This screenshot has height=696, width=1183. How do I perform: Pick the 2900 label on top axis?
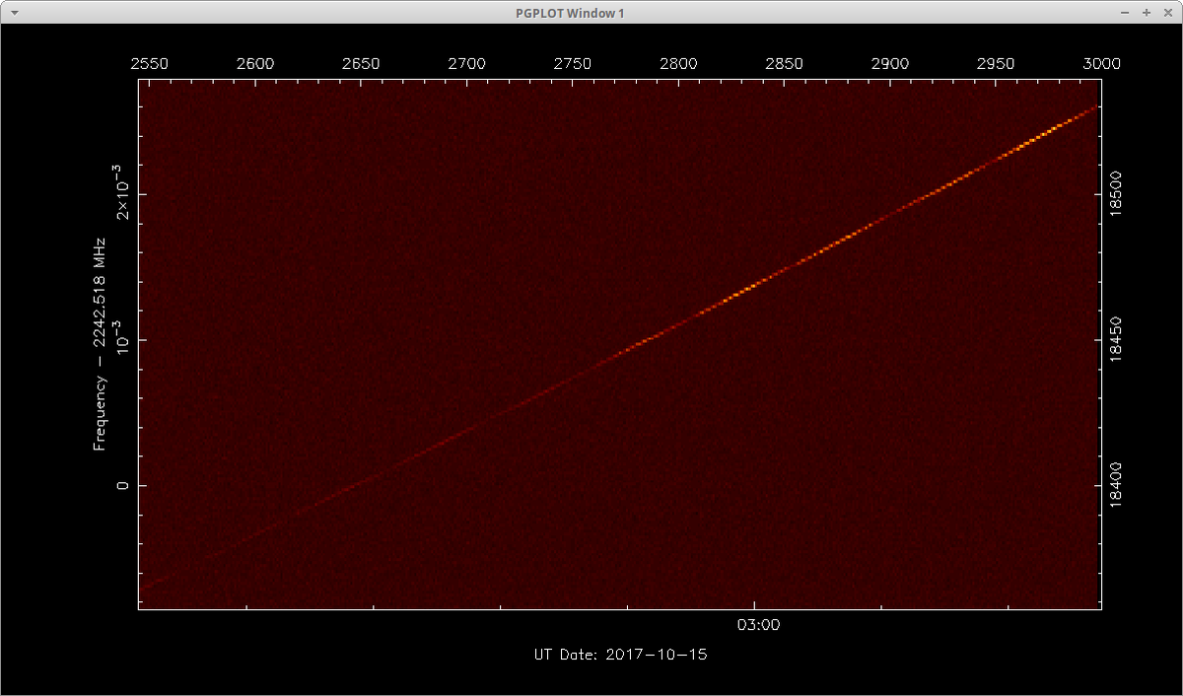tap(890, 64)
